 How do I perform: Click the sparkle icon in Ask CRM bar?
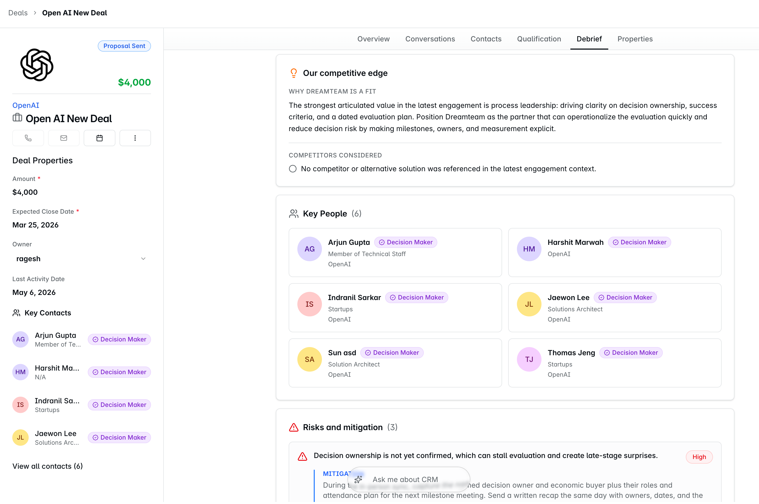pos(359,479)
